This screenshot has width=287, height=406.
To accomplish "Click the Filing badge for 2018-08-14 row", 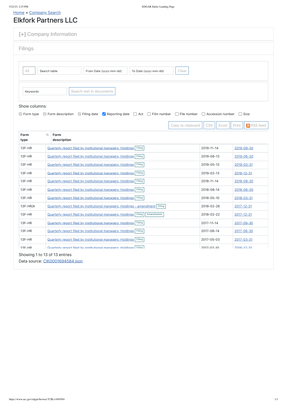I will click(x=140, y=190).
